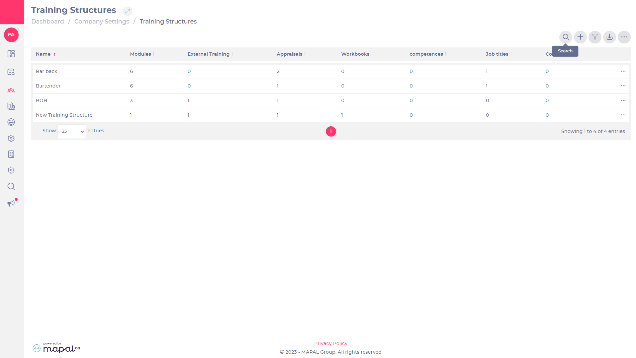Go to Dashboard breadcrumb
This screenshot has width=636, height=358.
47,22
